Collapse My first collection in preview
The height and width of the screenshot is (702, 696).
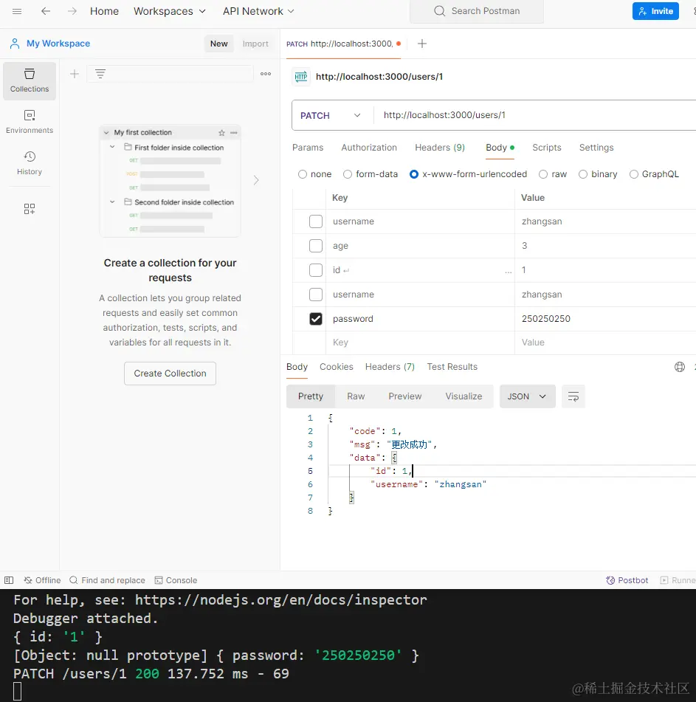(x=106, y=133)
